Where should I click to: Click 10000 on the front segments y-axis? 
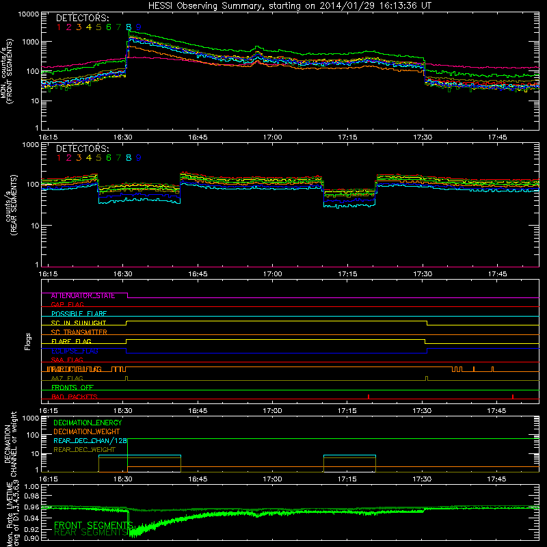tap(29, 14)
